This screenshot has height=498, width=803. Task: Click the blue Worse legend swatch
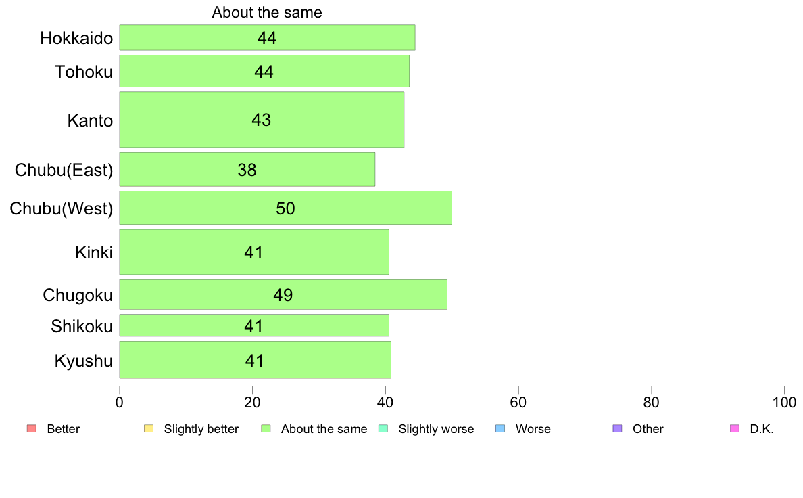coord(500,428)
